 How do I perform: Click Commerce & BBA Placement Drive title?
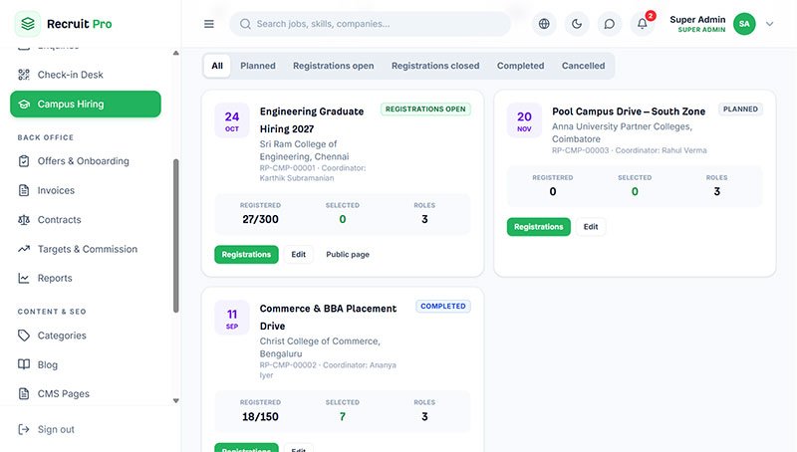pos(328,317)
